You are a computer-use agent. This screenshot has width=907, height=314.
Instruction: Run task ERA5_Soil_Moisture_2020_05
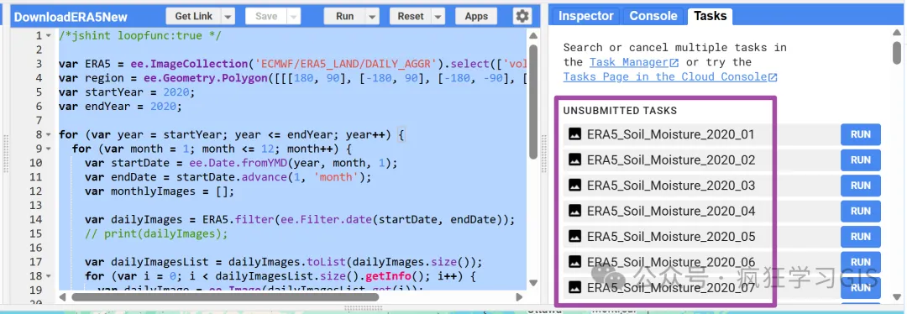coord(860,237)
